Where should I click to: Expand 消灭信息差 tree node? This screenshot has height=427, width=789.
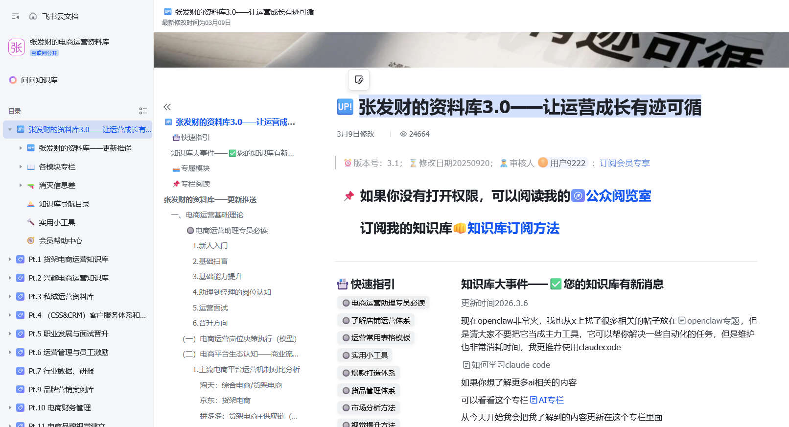click(21, 185)
